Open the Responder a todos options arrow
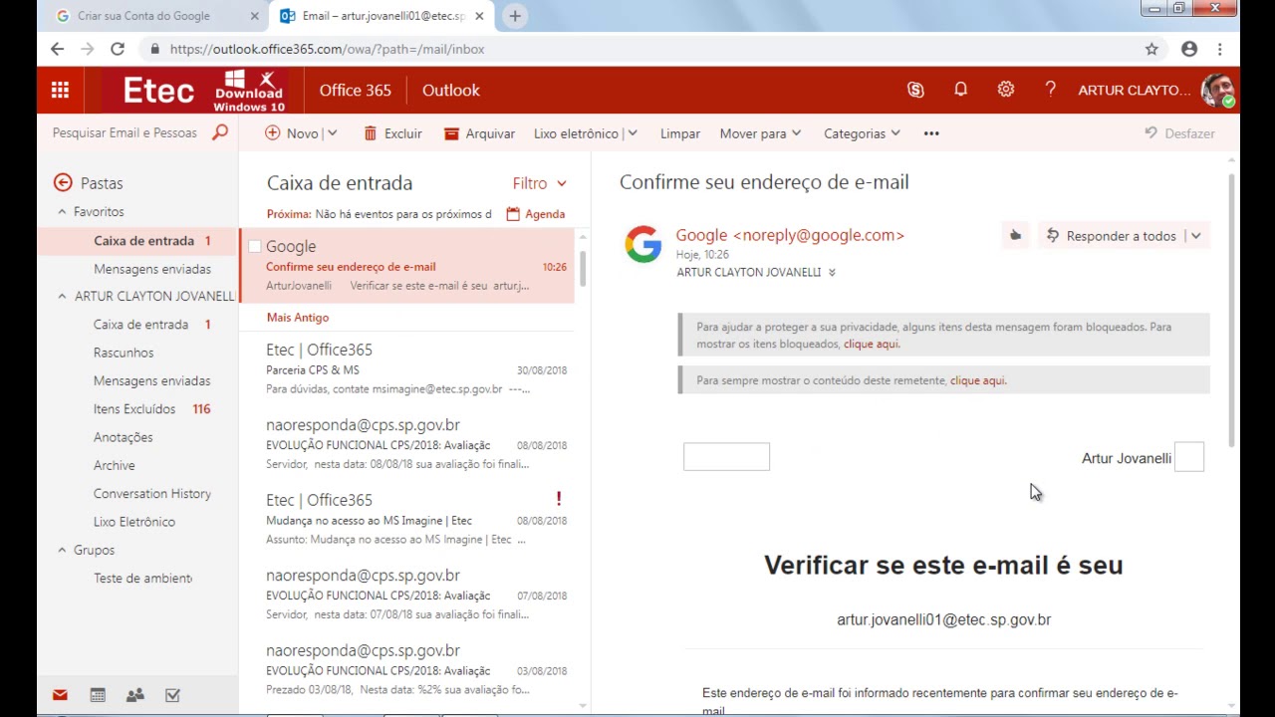 point(1195,236)
